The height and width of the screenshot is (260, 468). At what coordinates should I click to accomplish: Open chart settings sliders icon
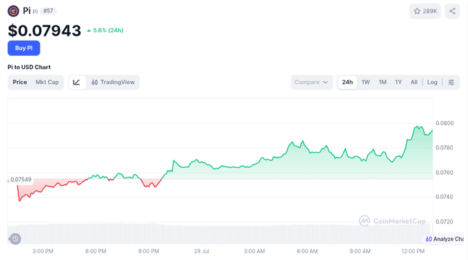(451, 83)
